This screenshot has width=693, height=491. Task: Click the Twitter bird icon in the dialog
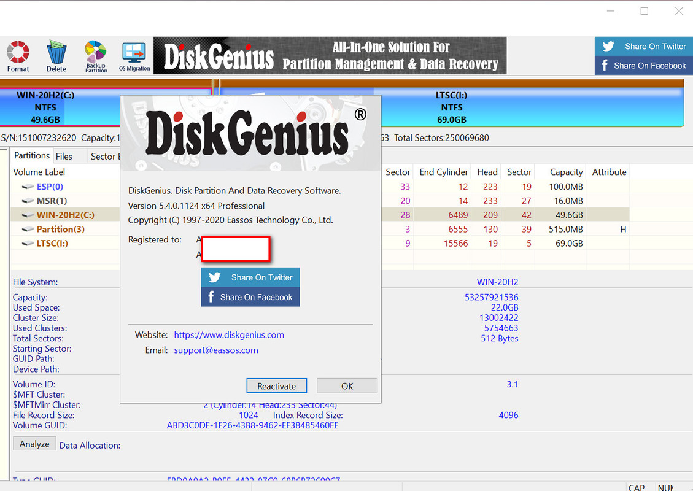[x=215, y=277]
